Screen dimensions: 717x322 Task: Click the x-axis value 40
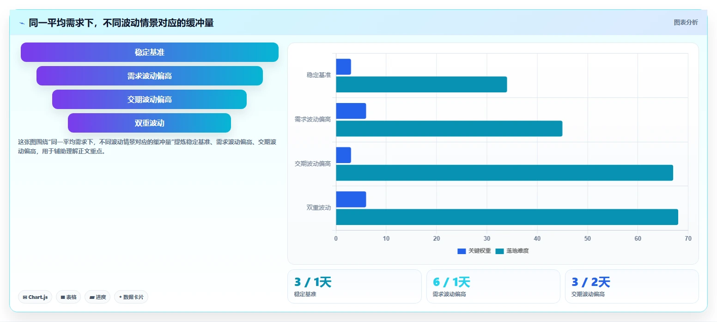(x=537, y=239)
